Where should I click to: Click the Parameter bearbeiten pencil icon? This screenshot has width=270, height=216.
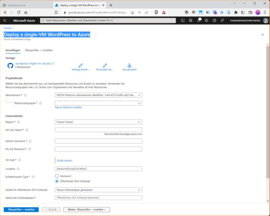point(105,66)
